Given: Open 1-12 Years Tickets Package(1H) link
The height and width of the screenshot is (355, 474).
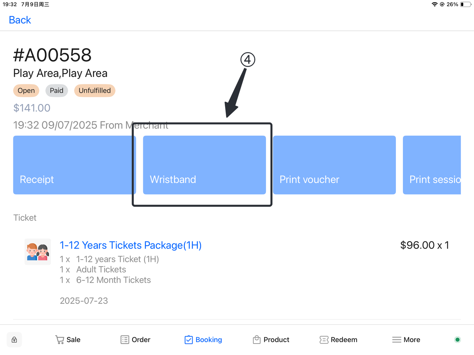Looking at the screenshot, I should [131, 245].
